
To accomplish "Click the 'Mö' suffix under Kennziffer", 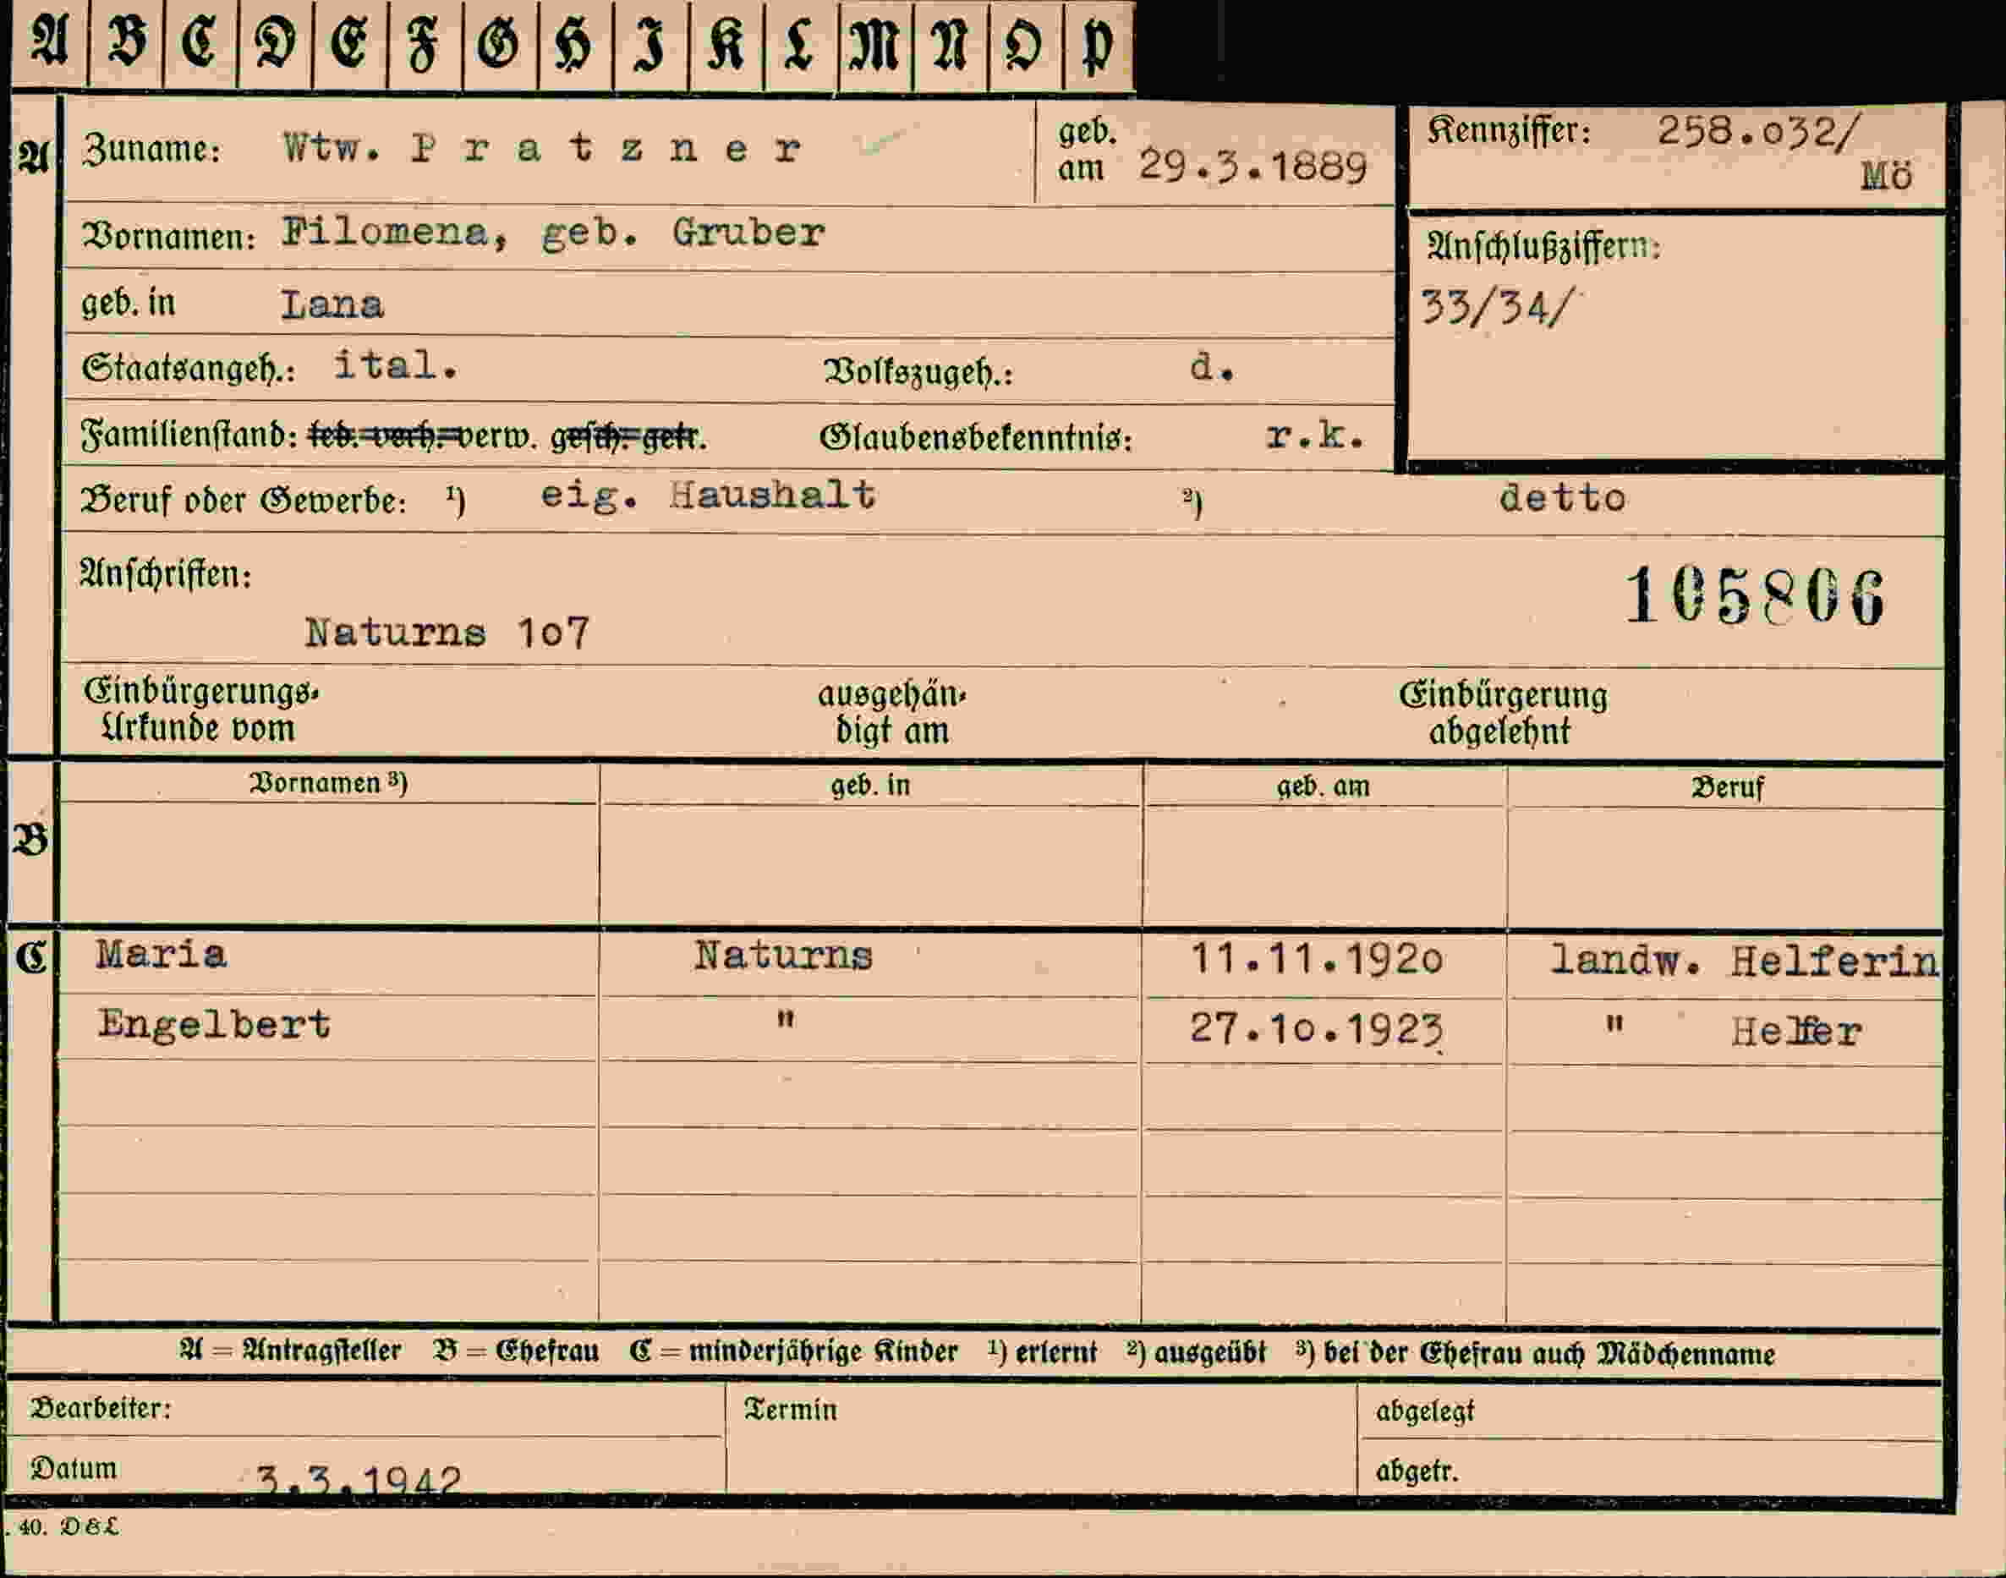I will (x=1886, y=174).
